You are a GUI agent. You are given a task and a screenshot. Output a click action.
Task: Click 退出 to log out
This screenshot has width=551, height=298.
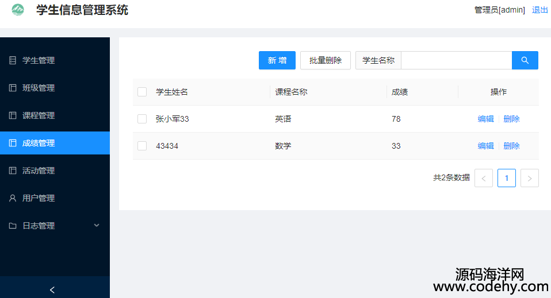pos(539,10)
